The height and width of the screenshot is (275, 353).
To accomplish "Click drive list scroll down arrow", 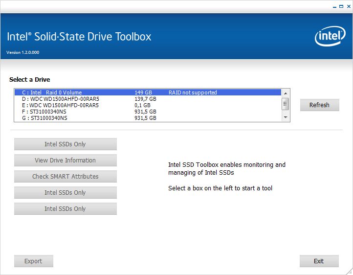I will [x=286, y=117].
